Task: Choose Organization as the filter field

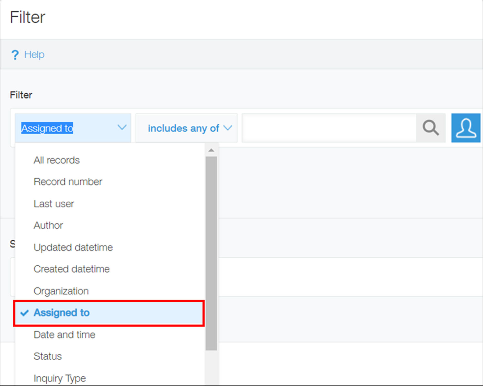Action: tap(61, 291)
